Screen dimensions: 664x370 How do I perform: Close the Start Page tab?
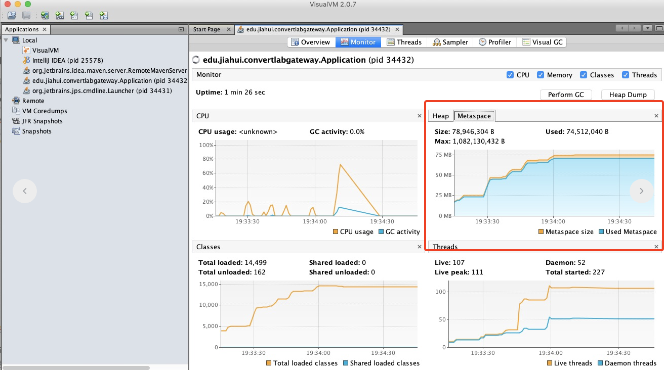click(229, 29)
